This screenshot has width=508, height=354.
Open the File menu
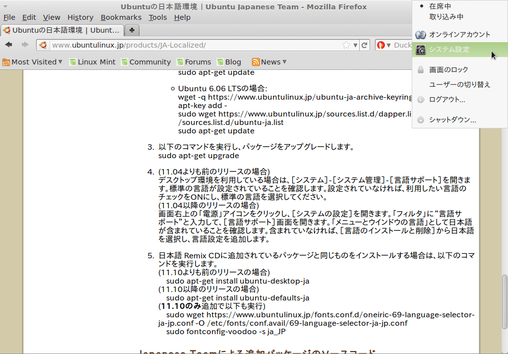tap(9, 17)
